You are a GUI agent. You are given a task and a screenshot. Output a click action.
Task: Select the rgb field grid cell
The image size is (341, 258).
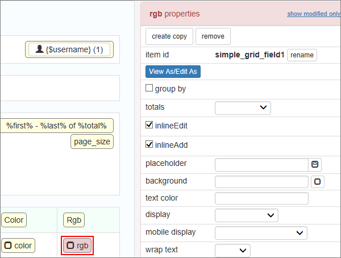77,245
